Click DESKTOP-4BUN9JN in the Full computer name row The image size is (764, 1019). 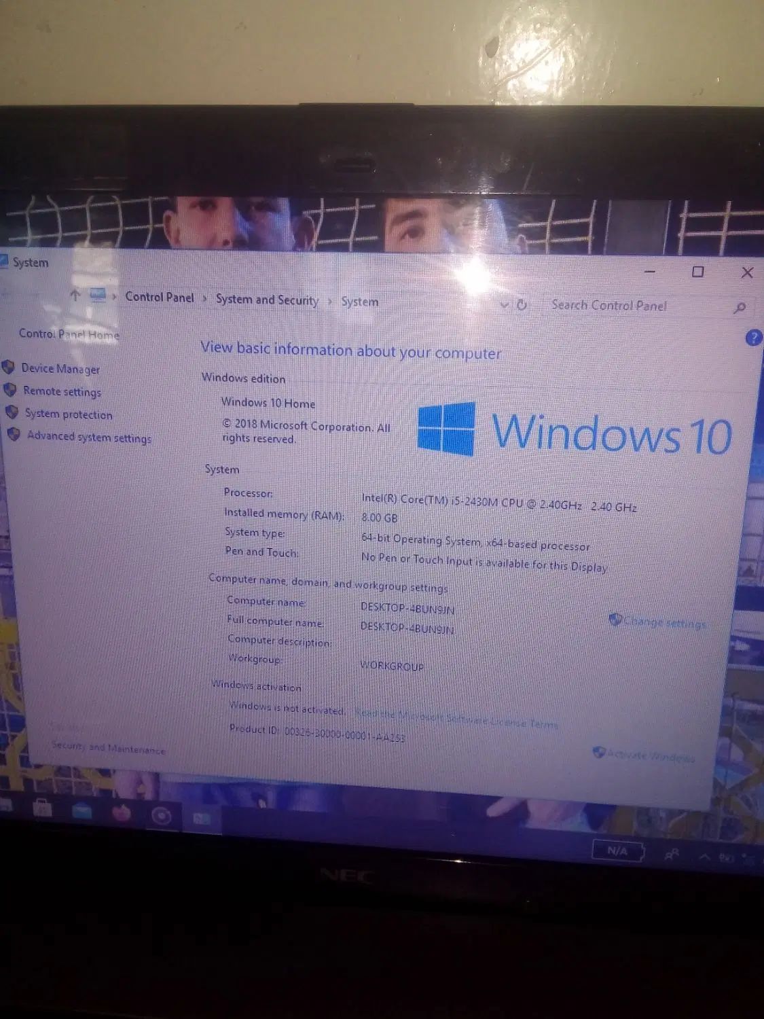(407, 627)
